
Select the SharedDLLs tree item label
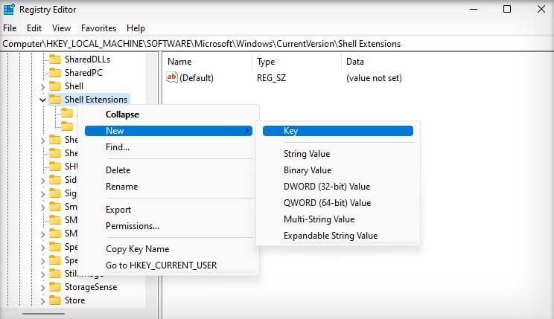point(87,59)
